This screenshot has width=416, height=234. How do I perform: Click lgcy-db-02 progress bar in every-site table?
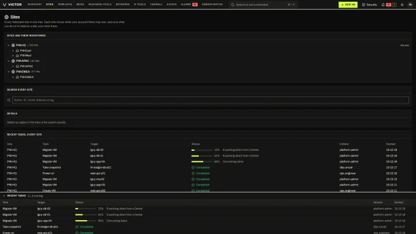[x=202, y=150]
